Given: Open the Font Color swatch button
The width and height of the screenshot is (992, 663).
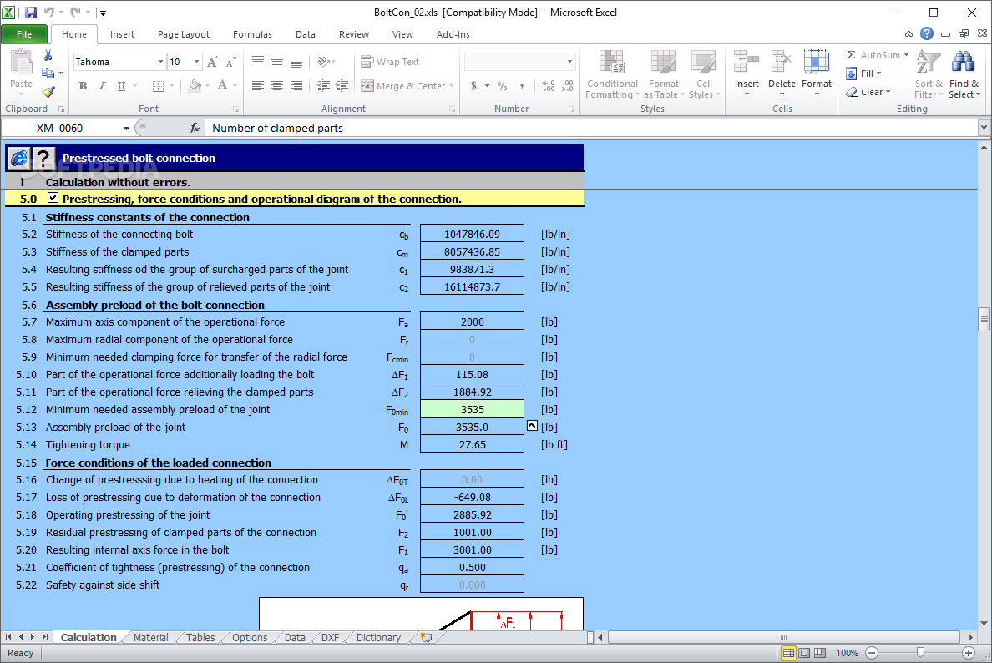Looking at the screenshot, I should 222,85.
